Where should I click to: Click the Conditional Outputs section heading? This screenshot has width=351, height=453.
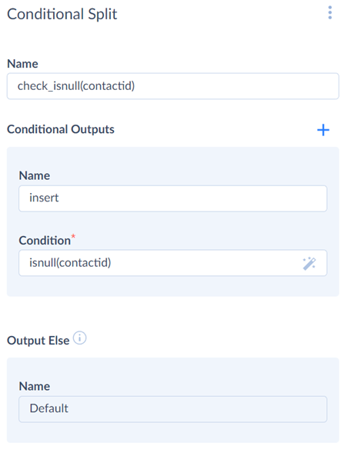pos(61,129)
